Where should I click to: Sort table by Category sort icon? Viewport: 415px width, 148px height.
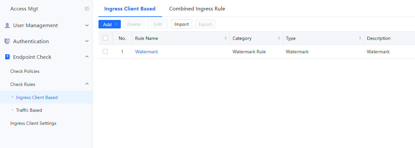[x=279, y=38]
